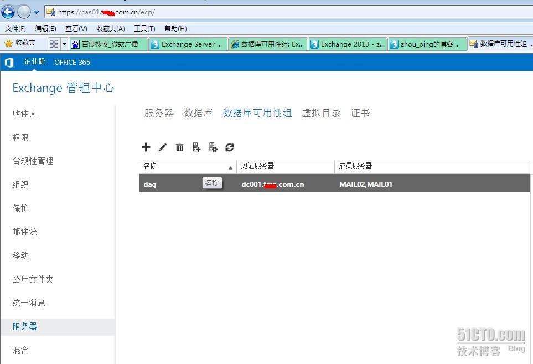This screenshot has height=364, width=533.
Task: Click the manage DAG networks gear icon
Action: pos(213,147)
